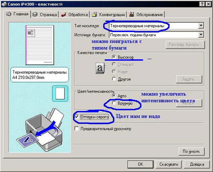This screenshot has height=172, width=213.
Task: Select Стандарт print quality
Action: 114,64
